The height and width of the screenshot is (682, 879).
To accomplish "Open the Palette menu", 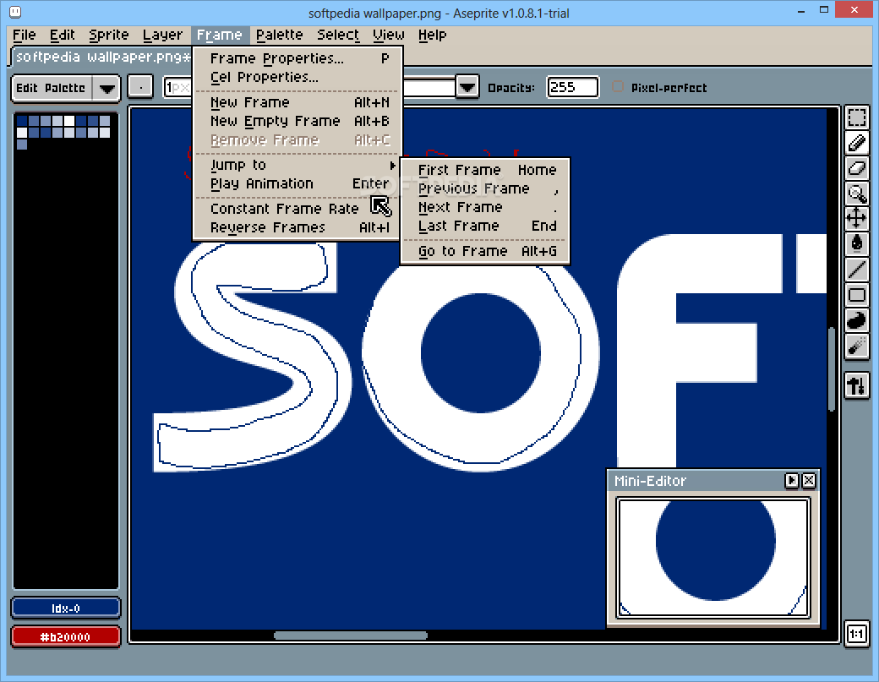I will 279,35.
